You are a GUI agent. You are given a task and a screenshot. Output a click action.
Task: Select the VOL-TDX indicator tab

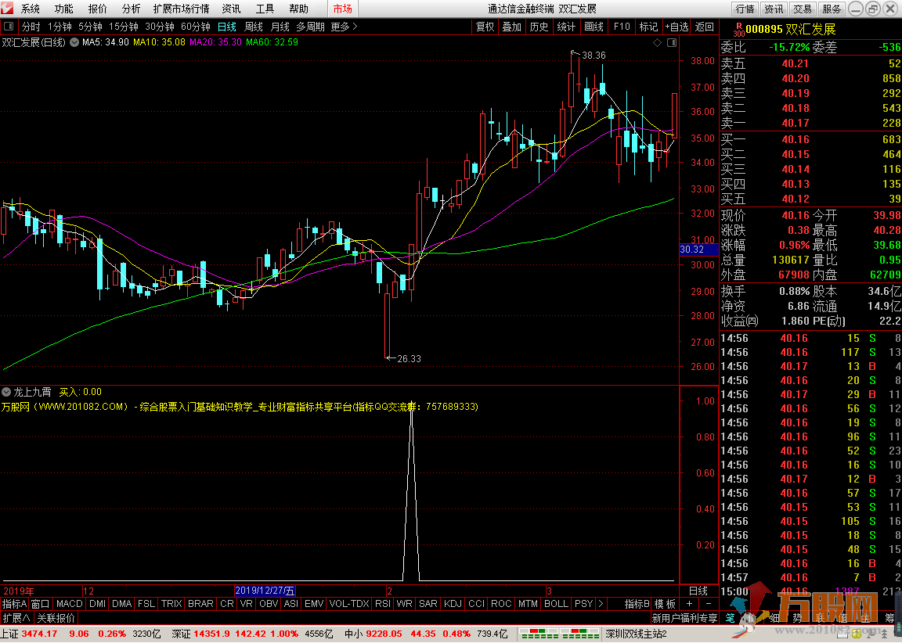coord(349,603)
